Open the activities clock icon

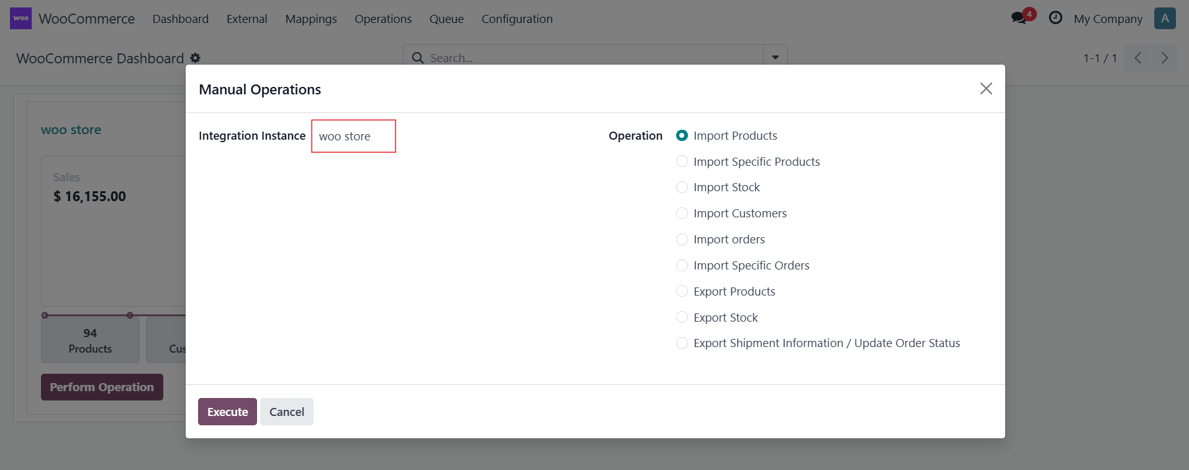coord(1056,18)
